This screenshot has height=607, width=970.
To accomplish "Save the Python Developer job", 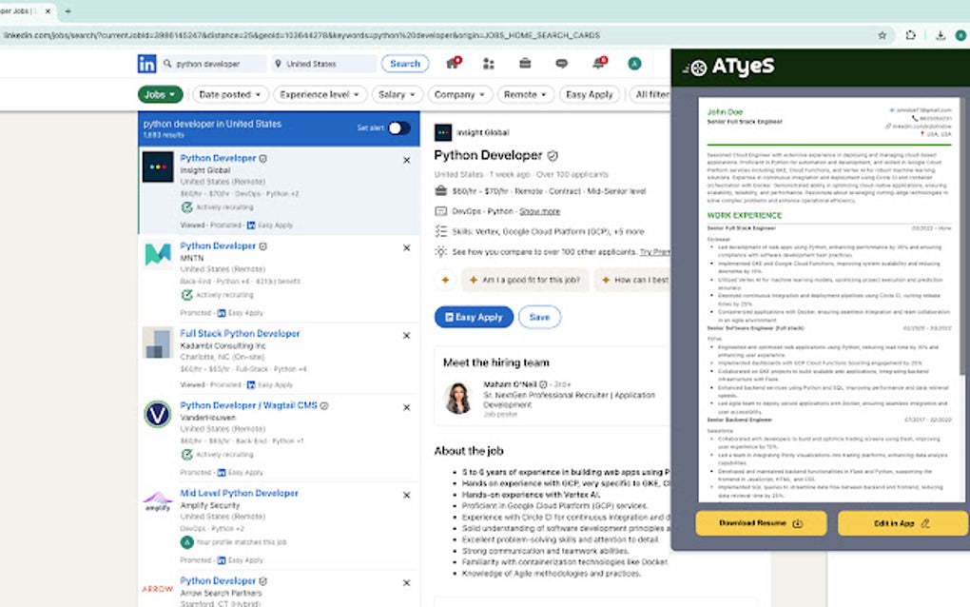I will pos(539,317).
